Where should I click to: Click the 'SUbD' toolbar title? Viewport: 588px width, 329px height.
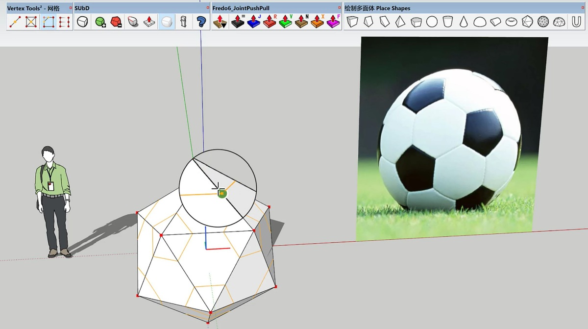(82, 8)
